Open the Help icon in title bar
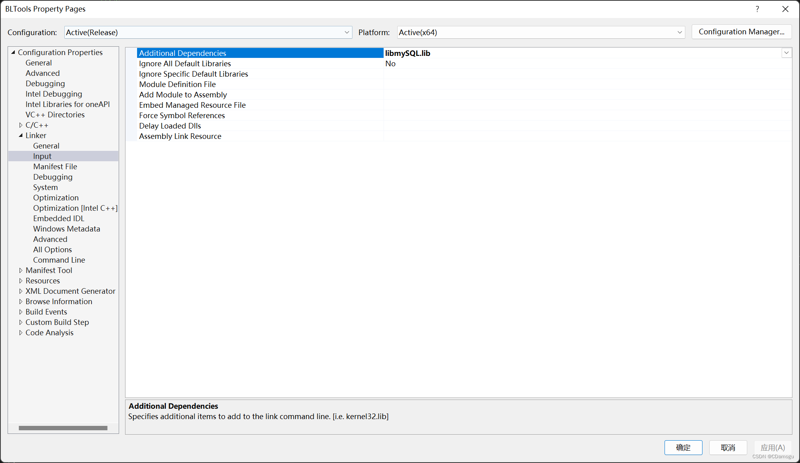 coord(757,9)
